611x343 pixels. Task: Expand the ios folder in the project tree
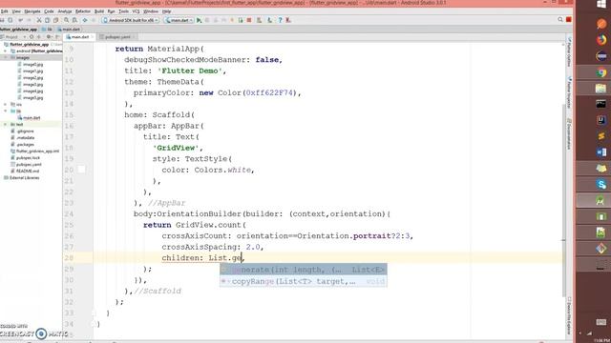(x=6, y=104)
